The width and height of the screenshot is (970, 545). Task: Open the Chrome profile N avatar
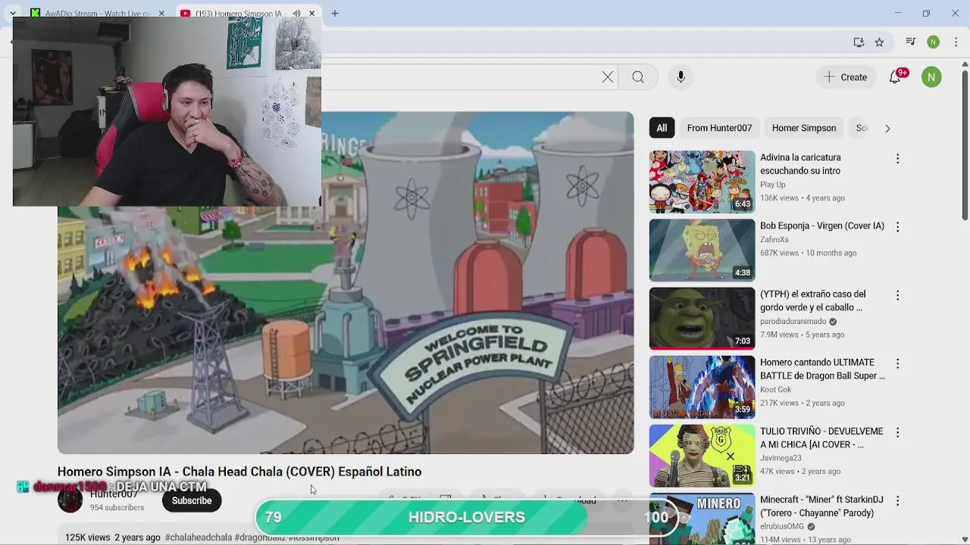pos(934,42)
